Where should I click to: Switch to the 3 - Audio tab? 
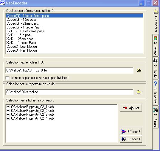click(156, 68)
